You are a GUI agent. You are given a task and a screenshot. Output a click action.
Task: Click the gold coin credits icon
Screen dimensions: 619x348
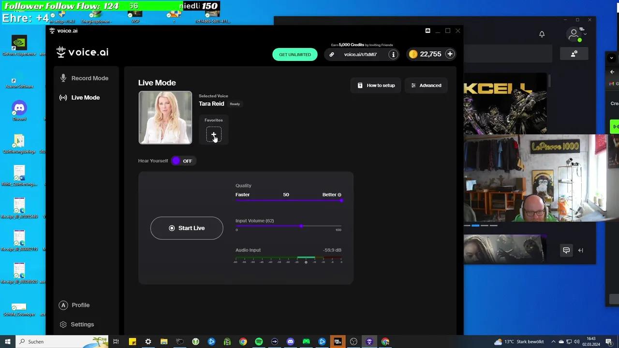[x=413, y=54]
